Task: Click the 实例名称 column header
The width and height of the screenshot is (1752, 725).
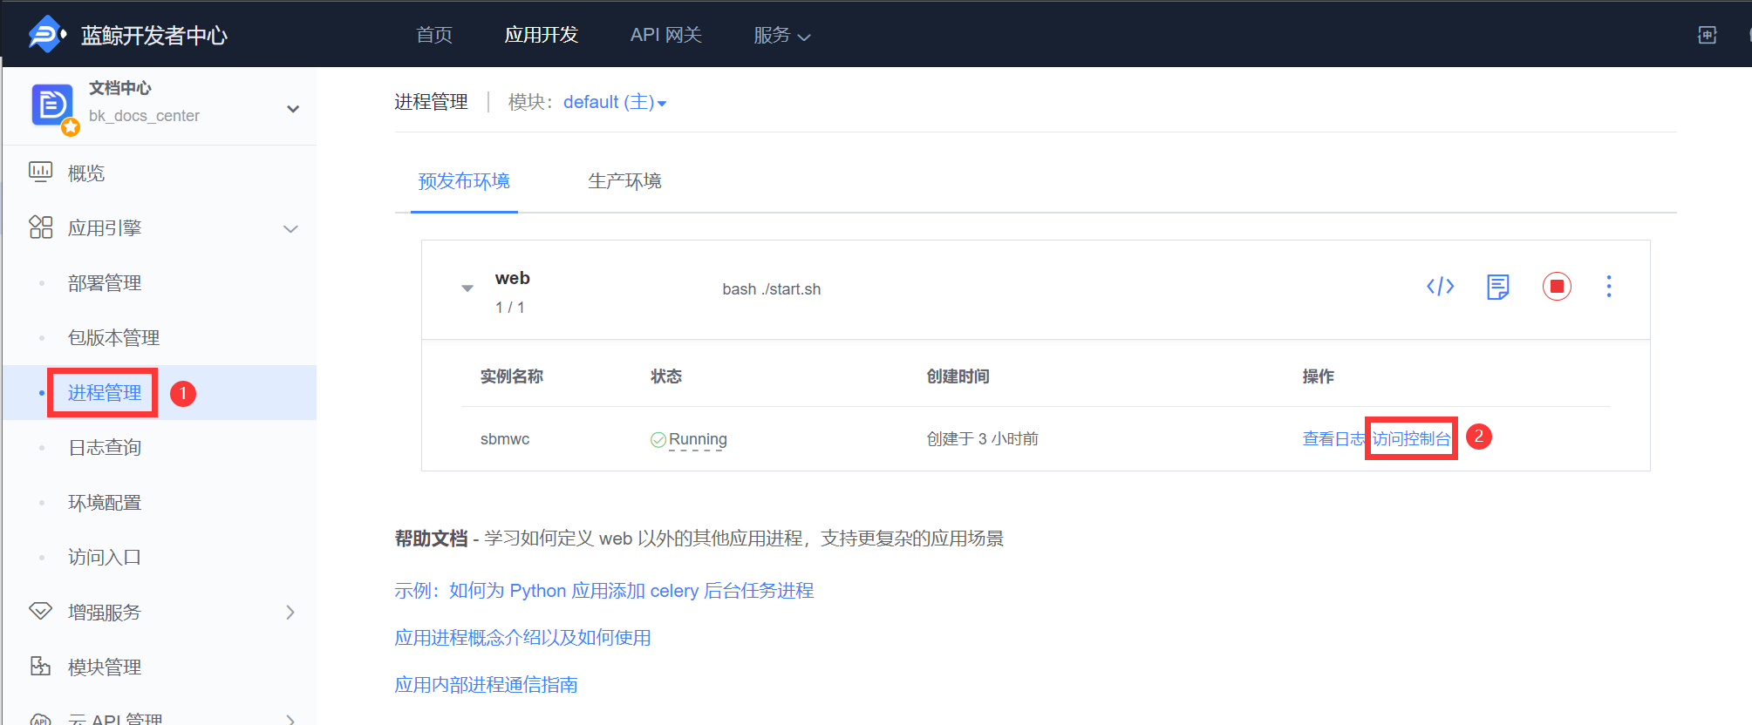Action: click(512, 376)
